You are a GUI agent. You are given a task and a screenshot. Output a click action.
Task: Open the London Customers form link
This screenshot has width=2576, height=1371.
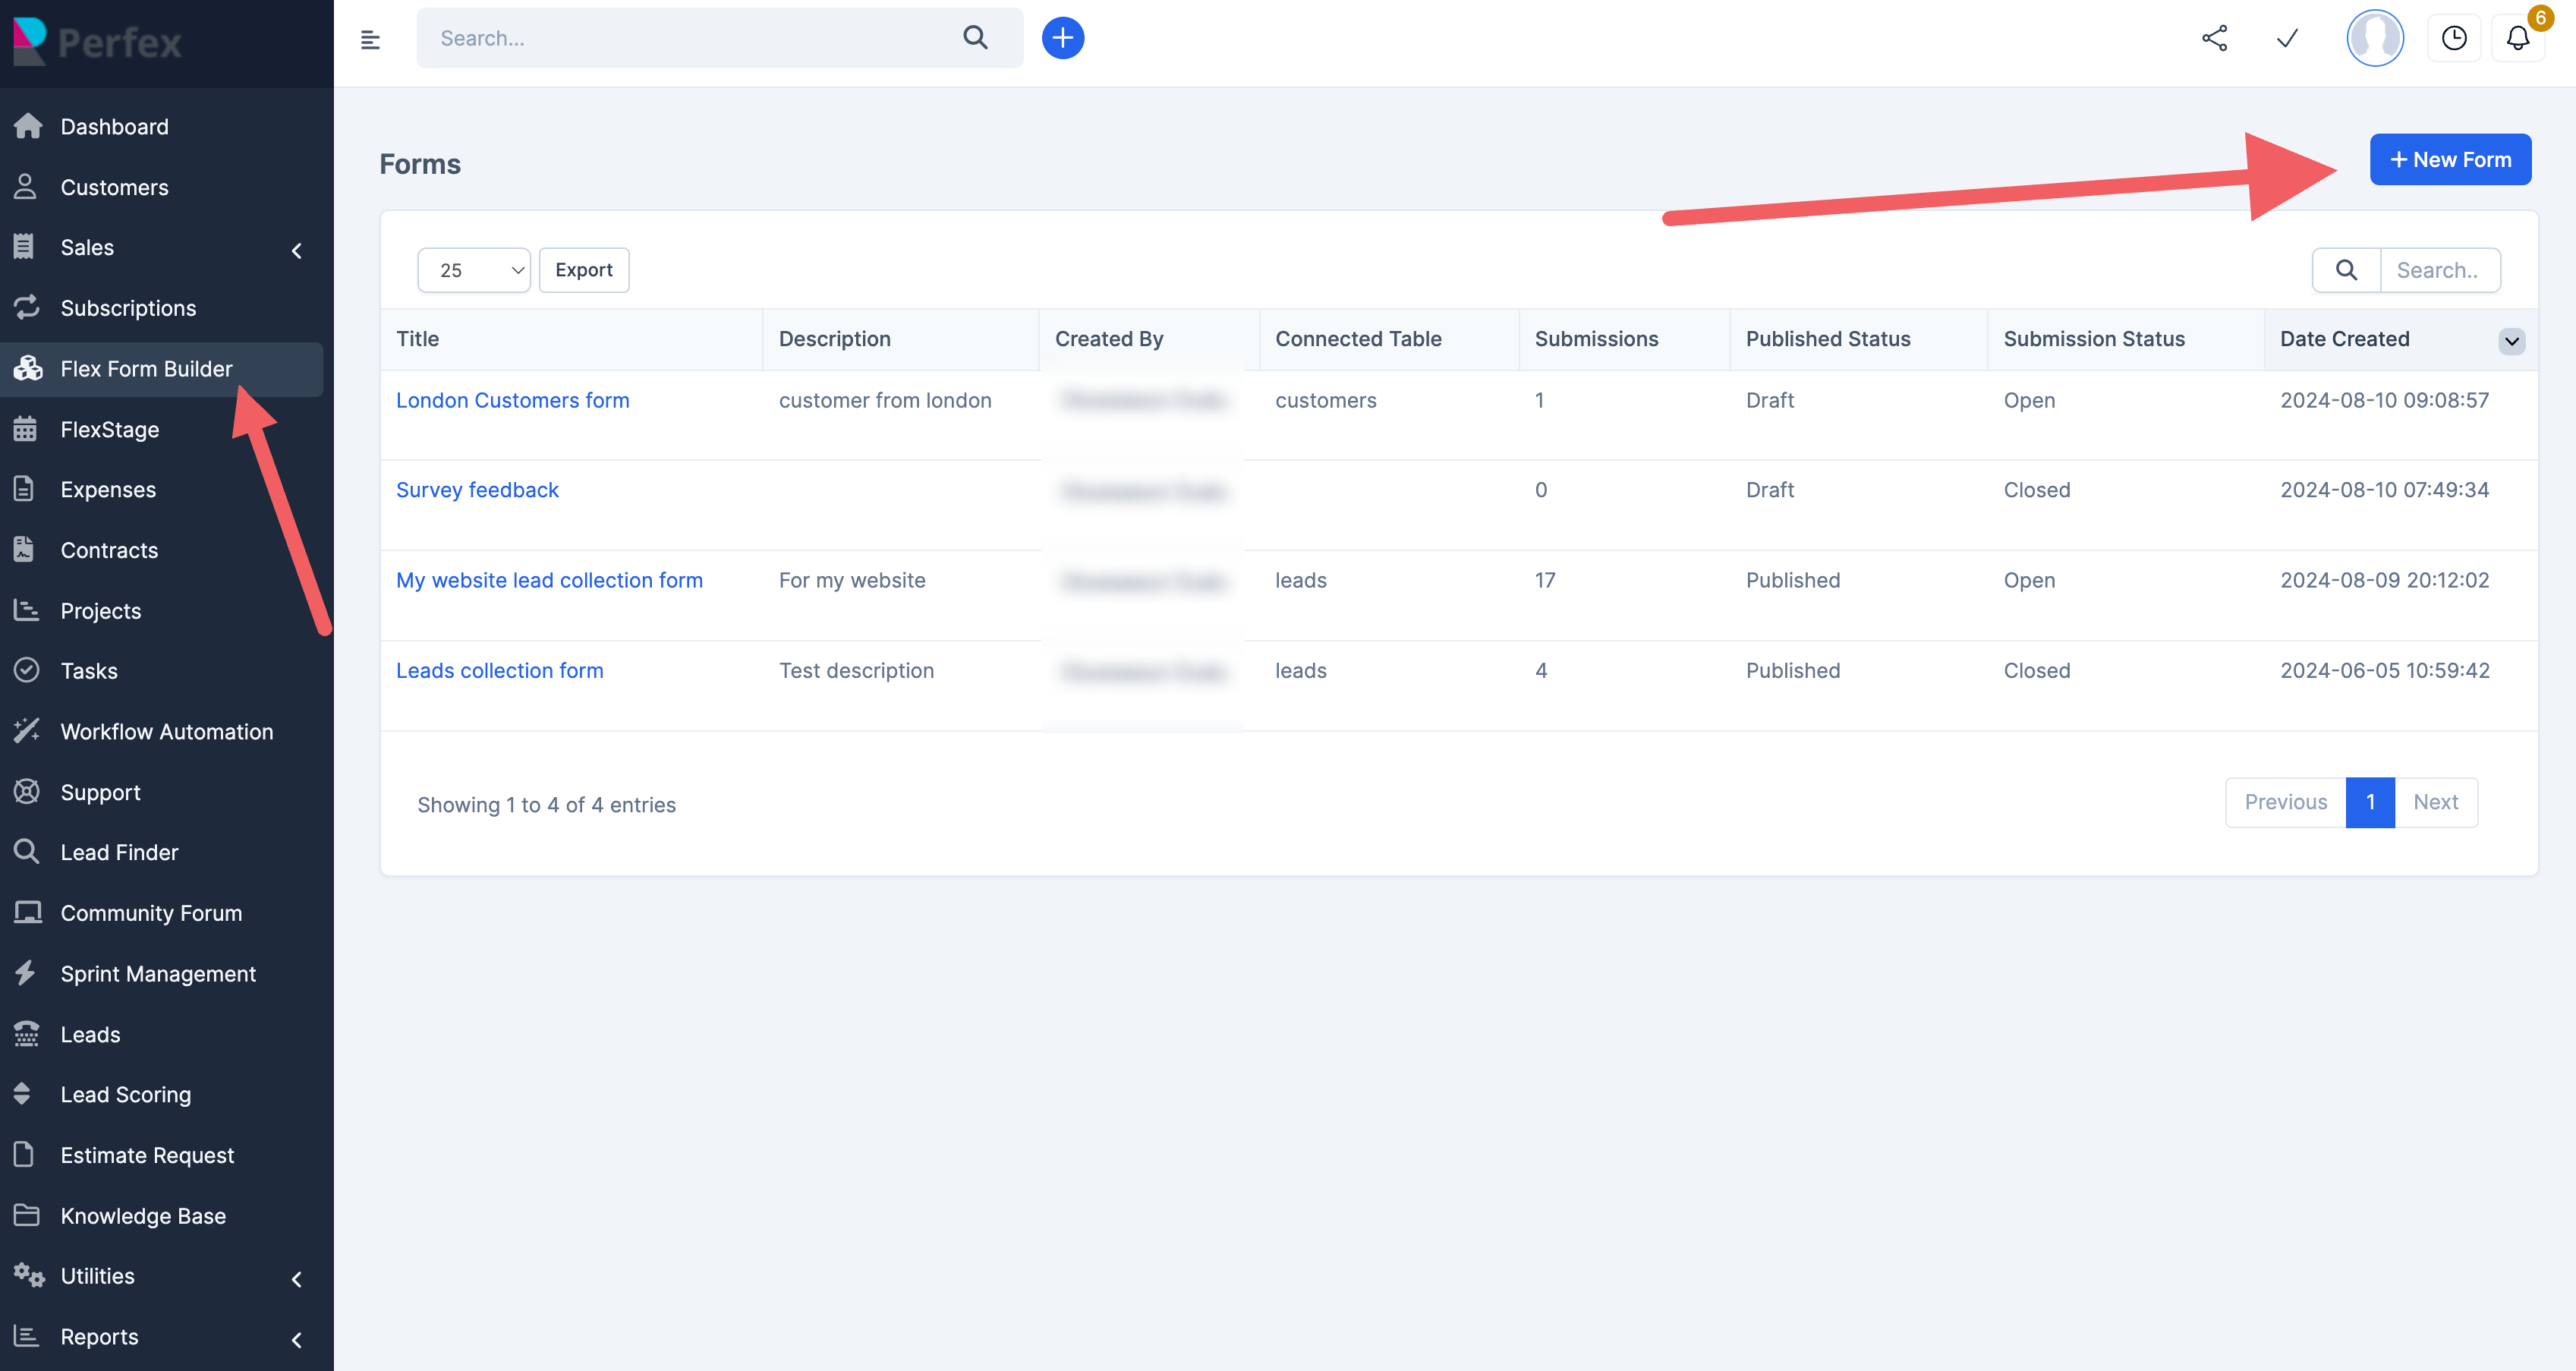click(512, 400)
